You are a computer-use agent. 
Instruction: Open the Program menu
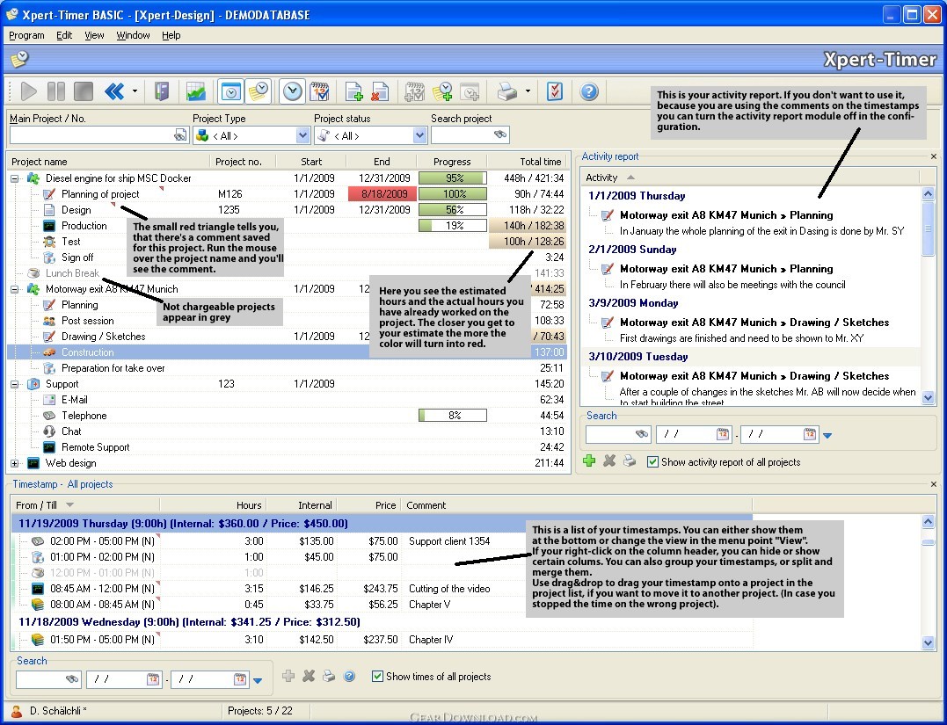(26, 35)
